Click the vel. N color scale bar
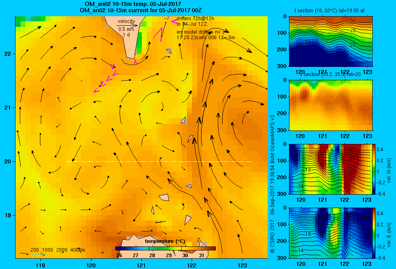 [374, 169]
